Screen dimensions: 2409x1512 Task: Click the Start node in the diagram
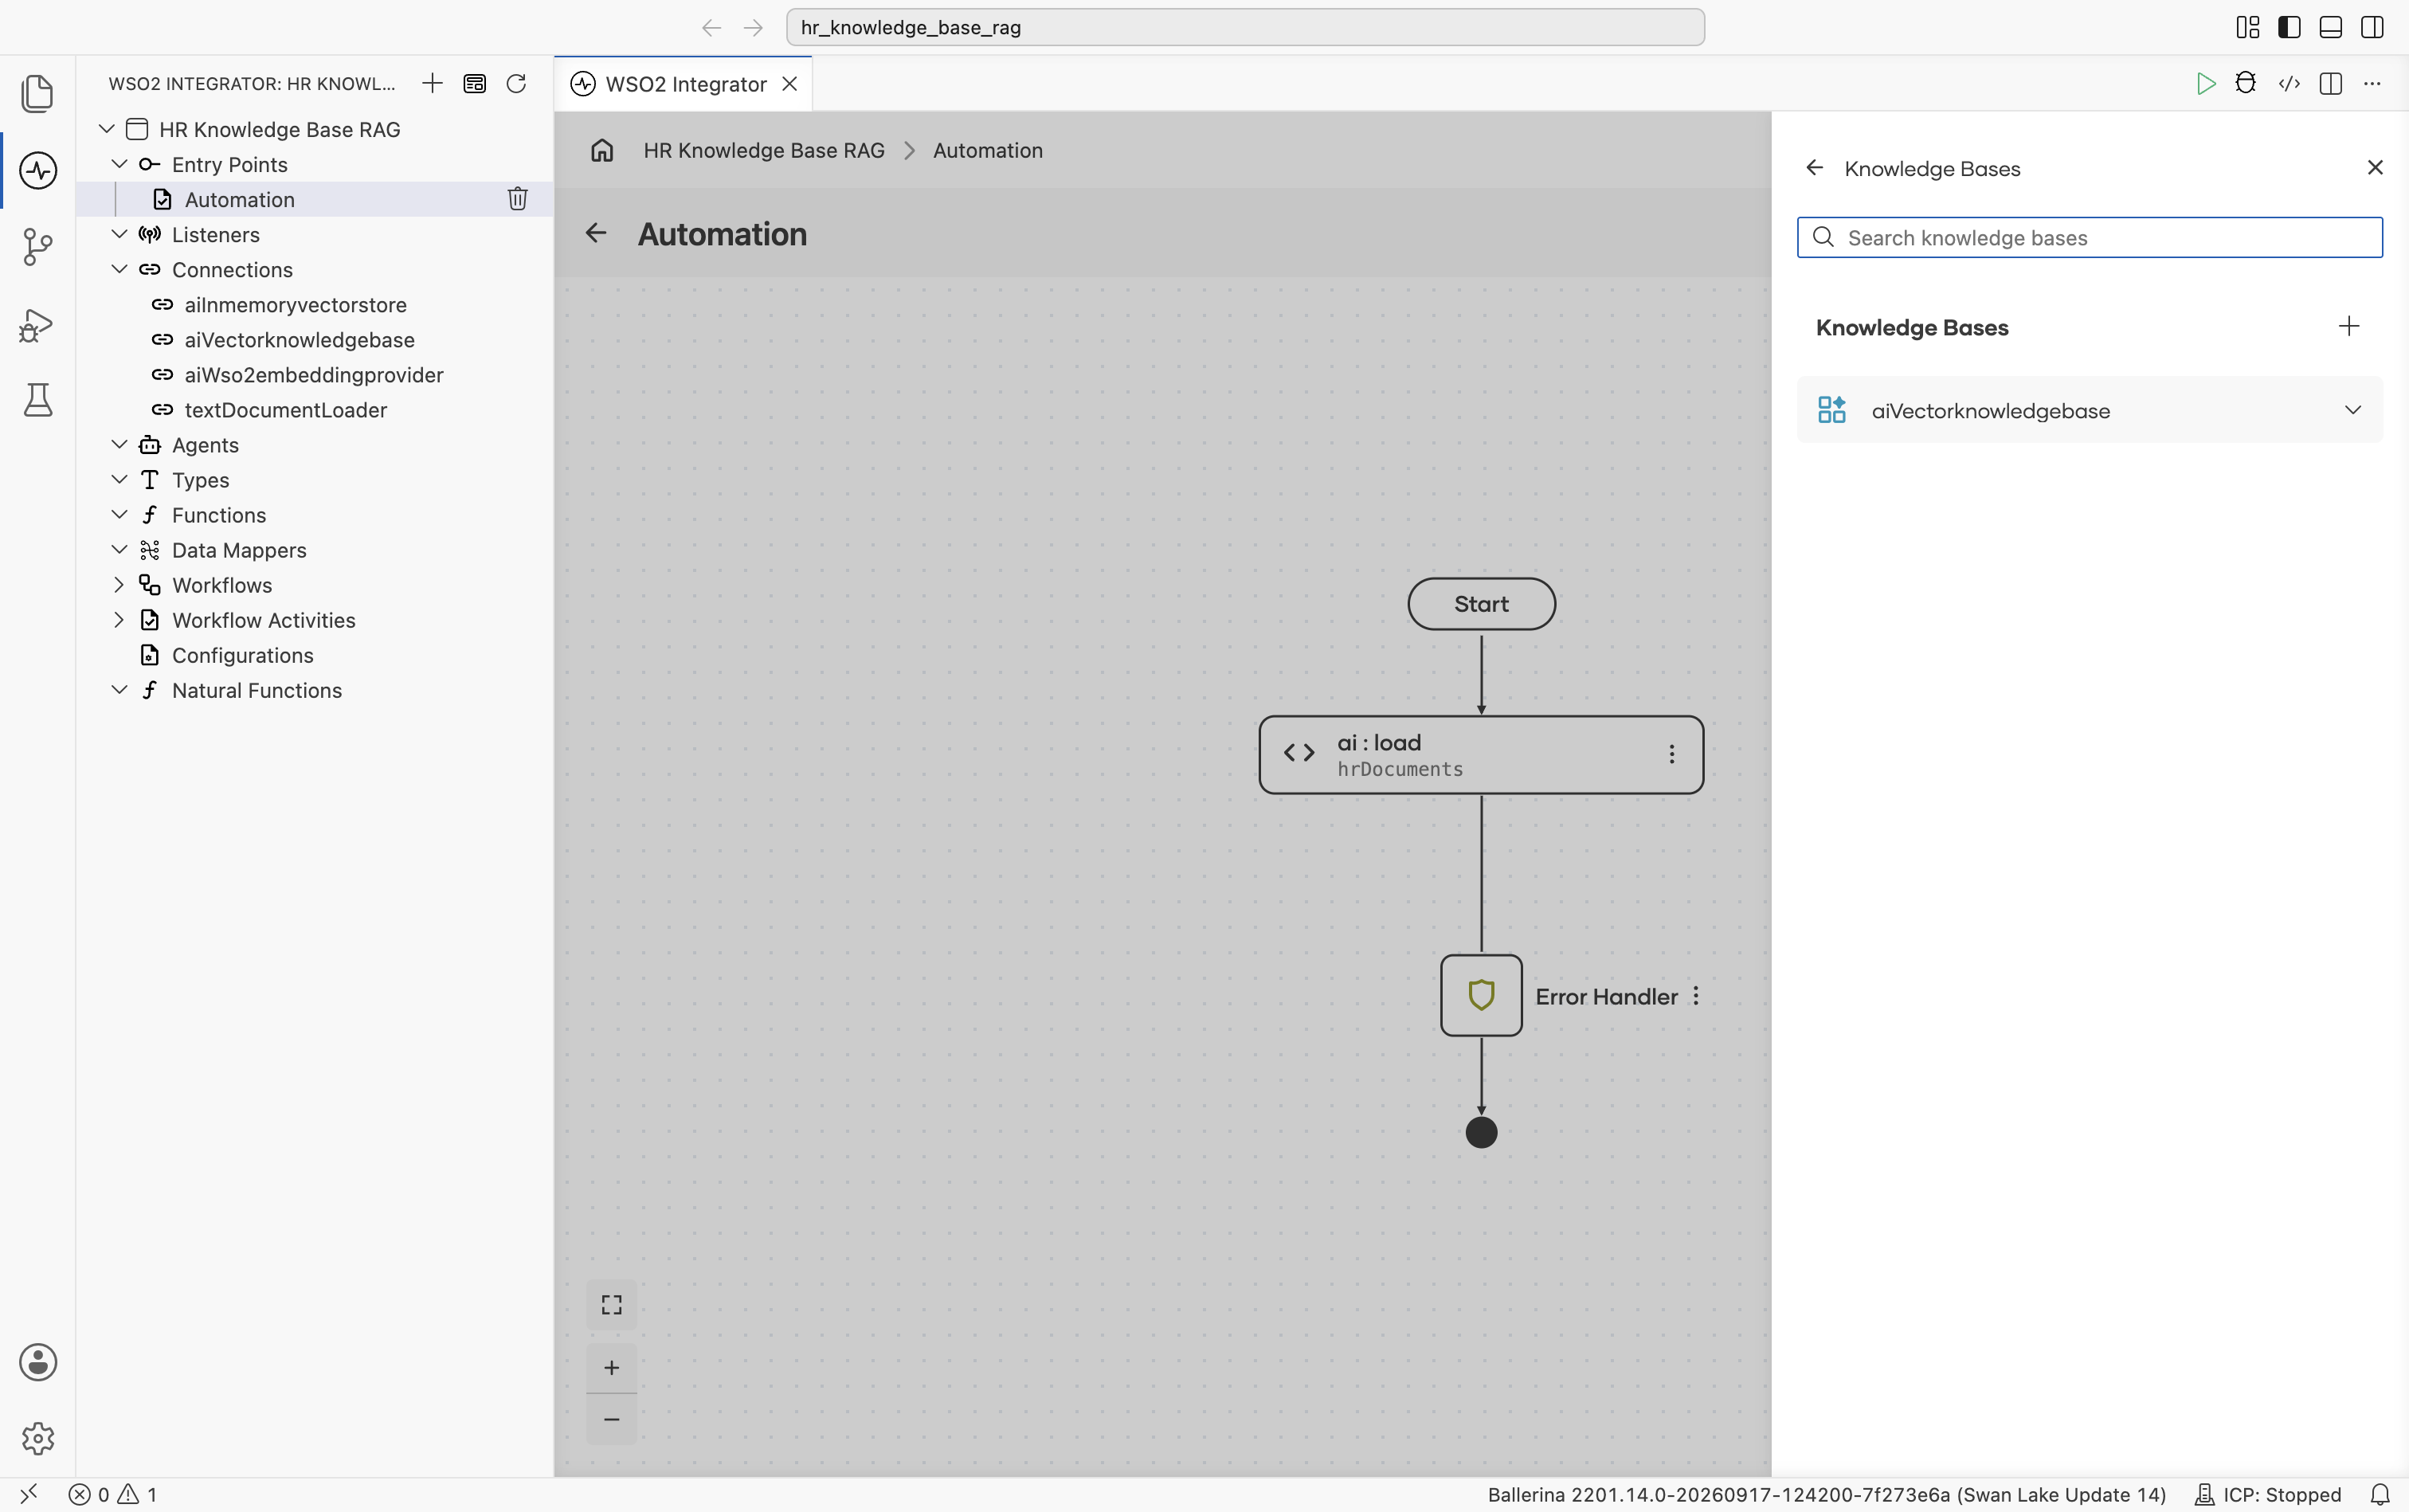[1481, 604]
